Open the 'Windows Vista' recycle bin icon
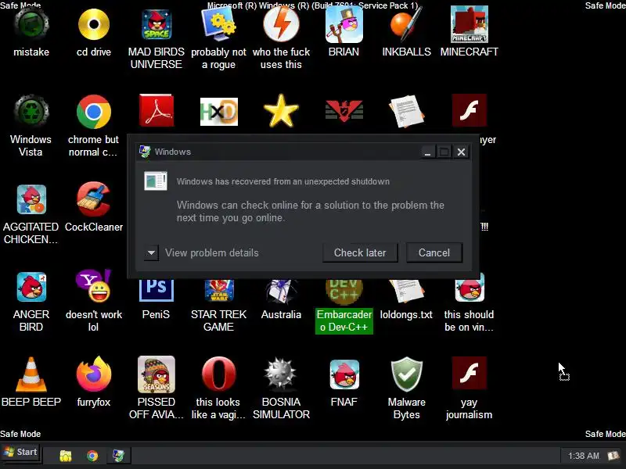The width and height of the screenshot is (626, 469). [31, 112]
